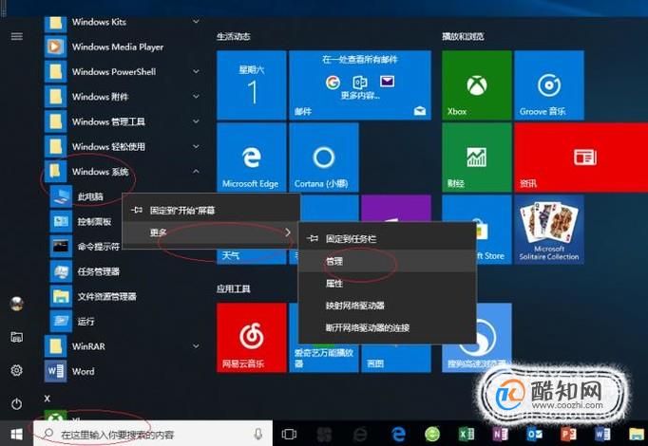Click the 播放和浏览 group heading
This screenshot has width=648, height=446.
(463, 36)
